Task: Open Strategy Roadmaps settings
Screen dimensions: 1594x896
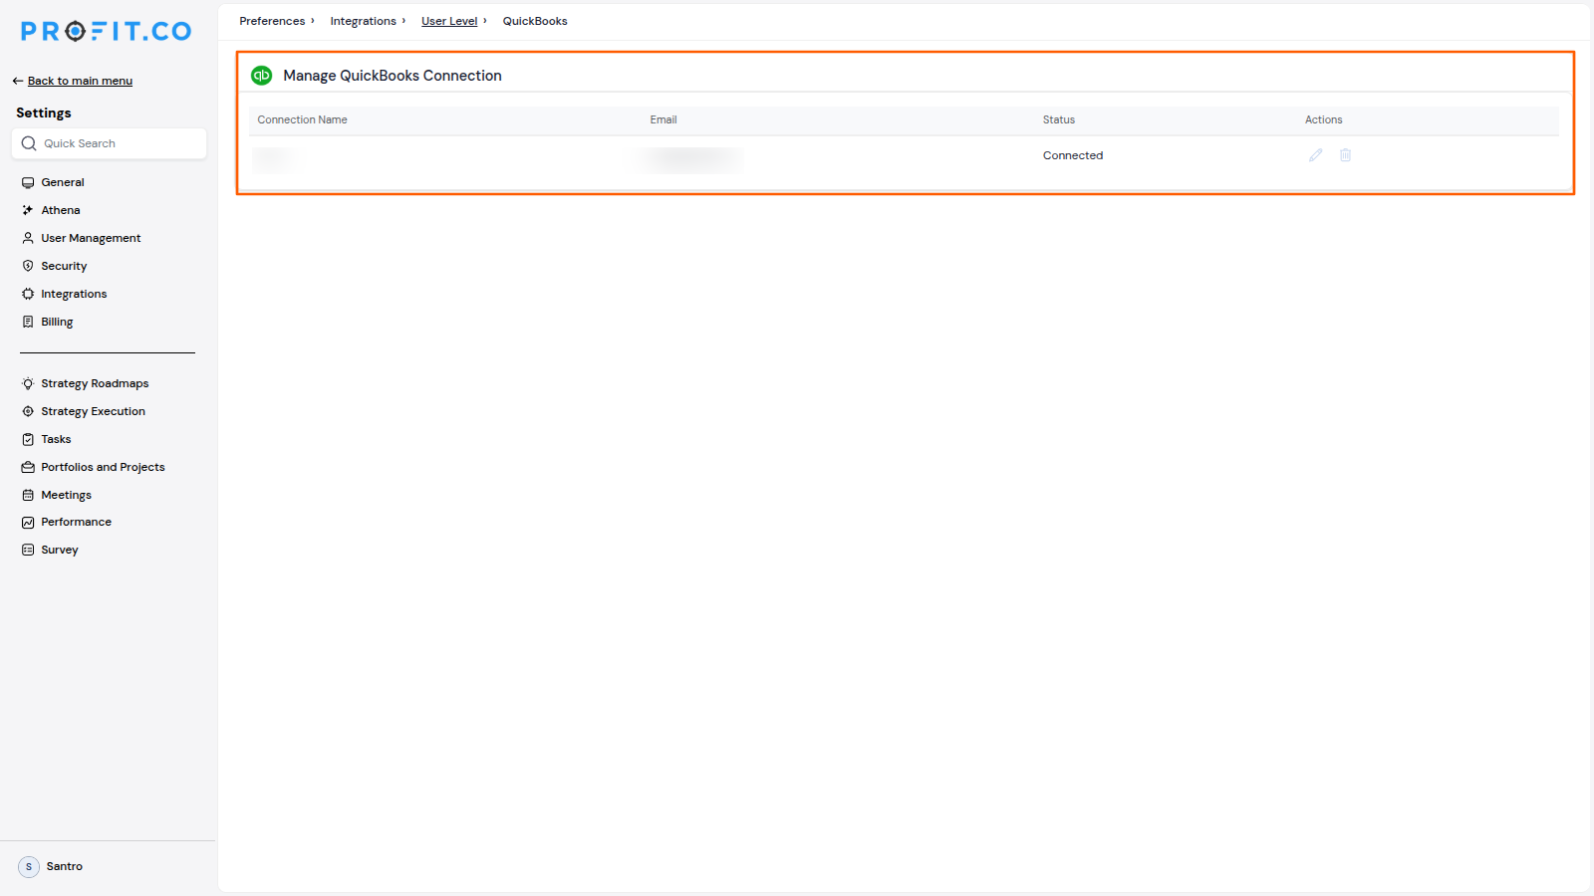Action: pyautogui.click(x=95, y=383)
